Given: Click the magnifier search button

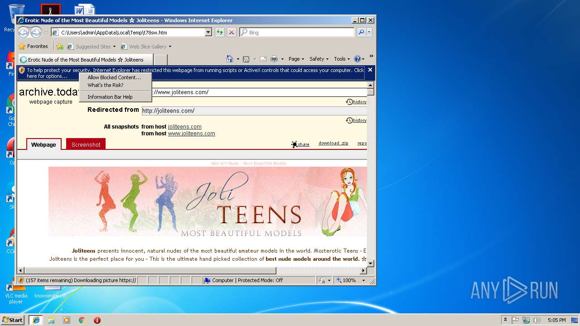Looking at the screenshot, I should point(361,32).
